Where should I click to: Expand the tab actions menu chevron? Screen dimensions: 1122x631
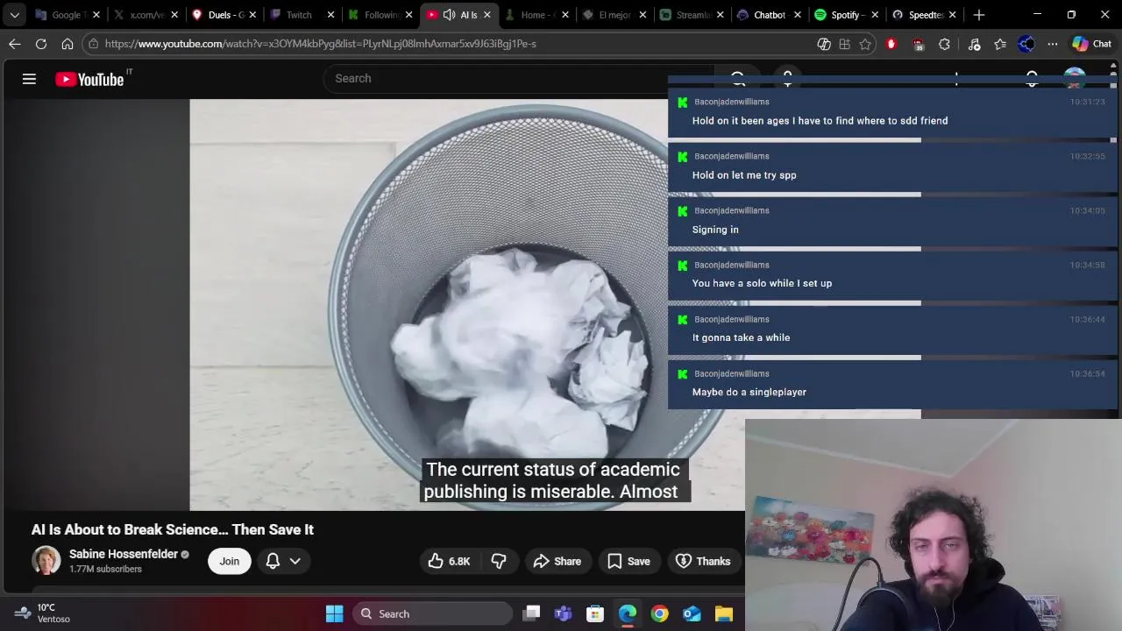pos(15,15)
